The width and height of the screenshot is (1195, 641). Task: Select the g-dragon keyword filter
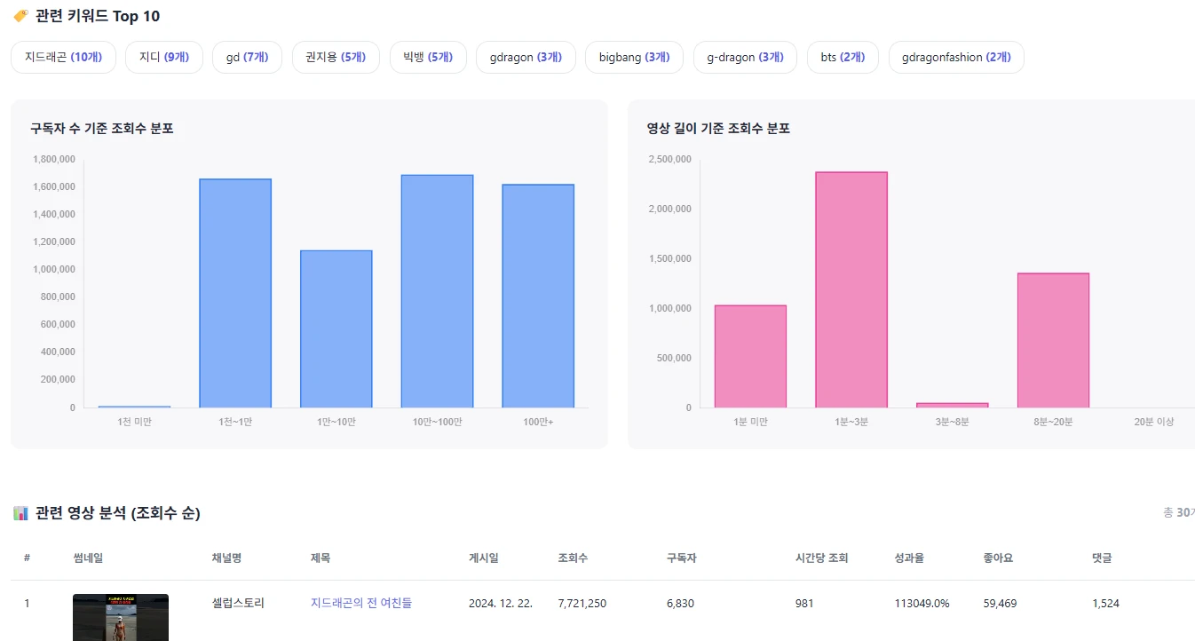(745, 56)
